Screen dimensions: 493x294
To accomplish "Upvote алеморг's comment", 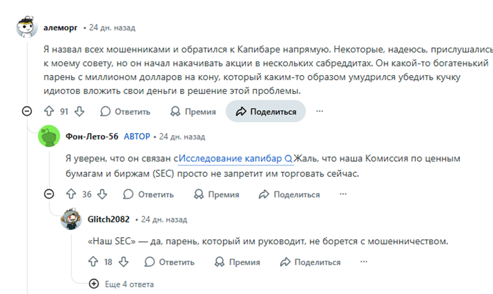I will coord(49,111).
